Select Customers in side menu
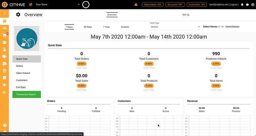Screen dimensions: 256x136 coord(27,80)
